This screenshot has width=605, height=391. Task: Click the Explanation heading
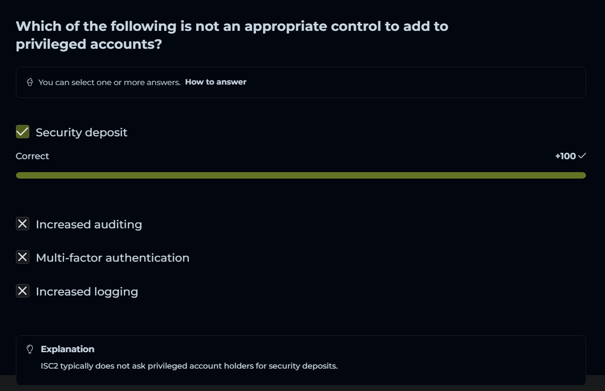(68, 349)
